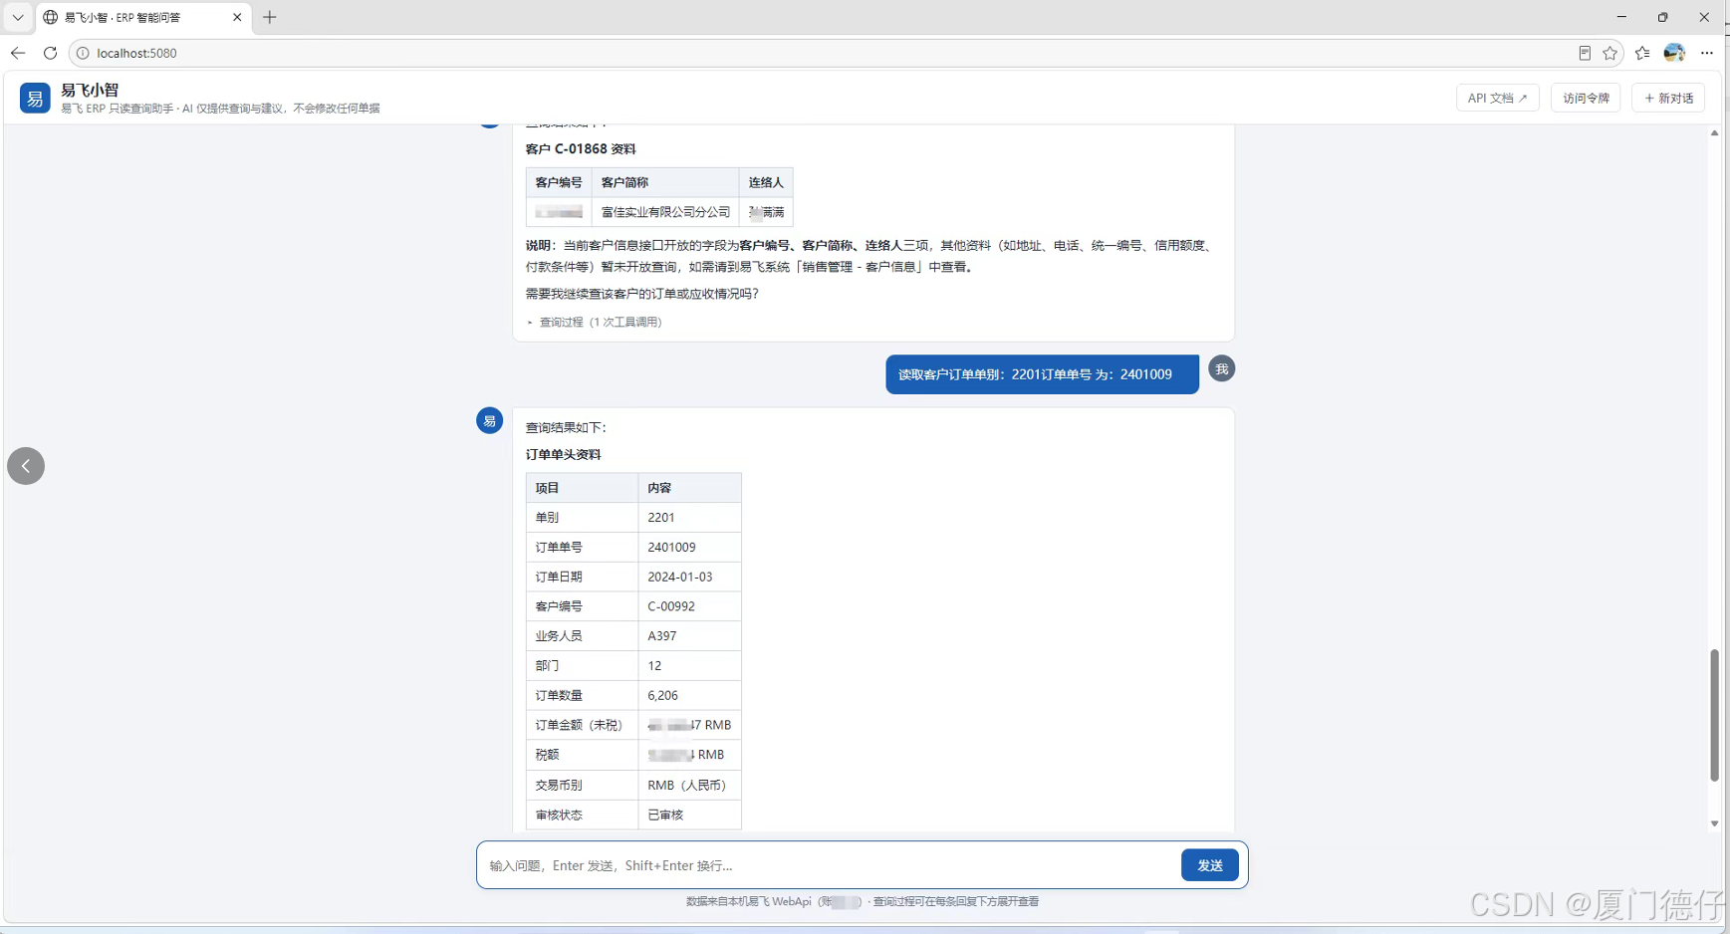Restore the browser window size
This screenshot has width=1730, height=934.
point(1662,17)
